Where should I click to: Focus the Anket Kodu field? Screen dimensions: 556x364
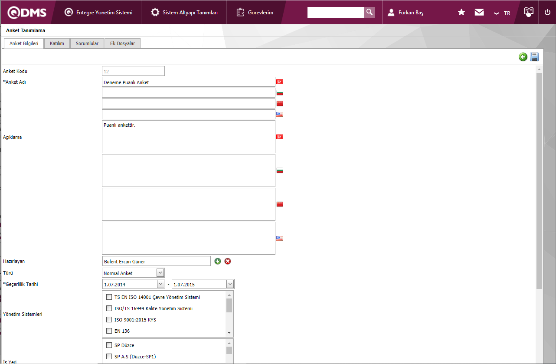point(134,71)
